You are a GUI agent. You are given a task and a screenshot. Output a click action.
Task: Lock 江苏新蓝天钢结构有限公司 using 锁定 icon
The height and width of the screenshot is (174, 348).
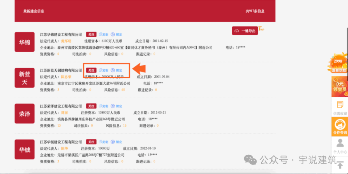coord(116,70)
